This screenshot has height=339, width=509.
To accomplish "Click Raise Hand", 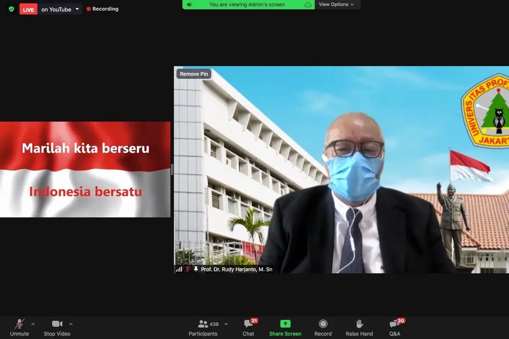I will pos(359,328).
